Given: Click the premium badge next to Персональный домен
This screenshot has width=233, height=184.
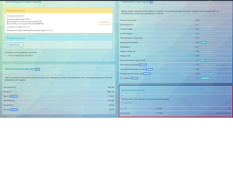Looking at the screenshot, I should (143, 65).
